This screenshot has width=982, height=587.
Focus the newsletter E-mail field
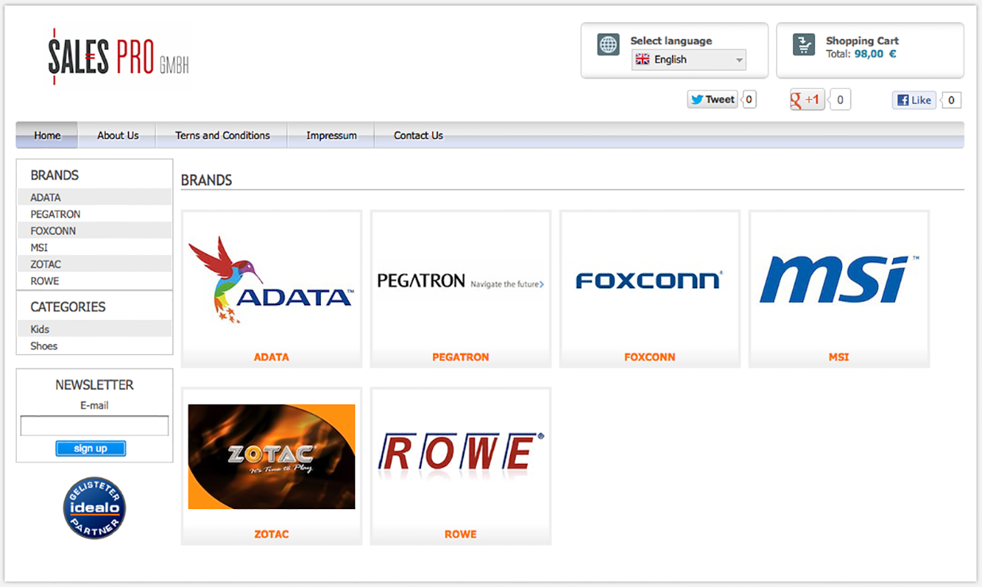click(x=95, y=426)
